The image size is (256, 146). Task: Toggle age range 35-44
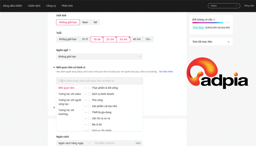(x=124, y=39)
